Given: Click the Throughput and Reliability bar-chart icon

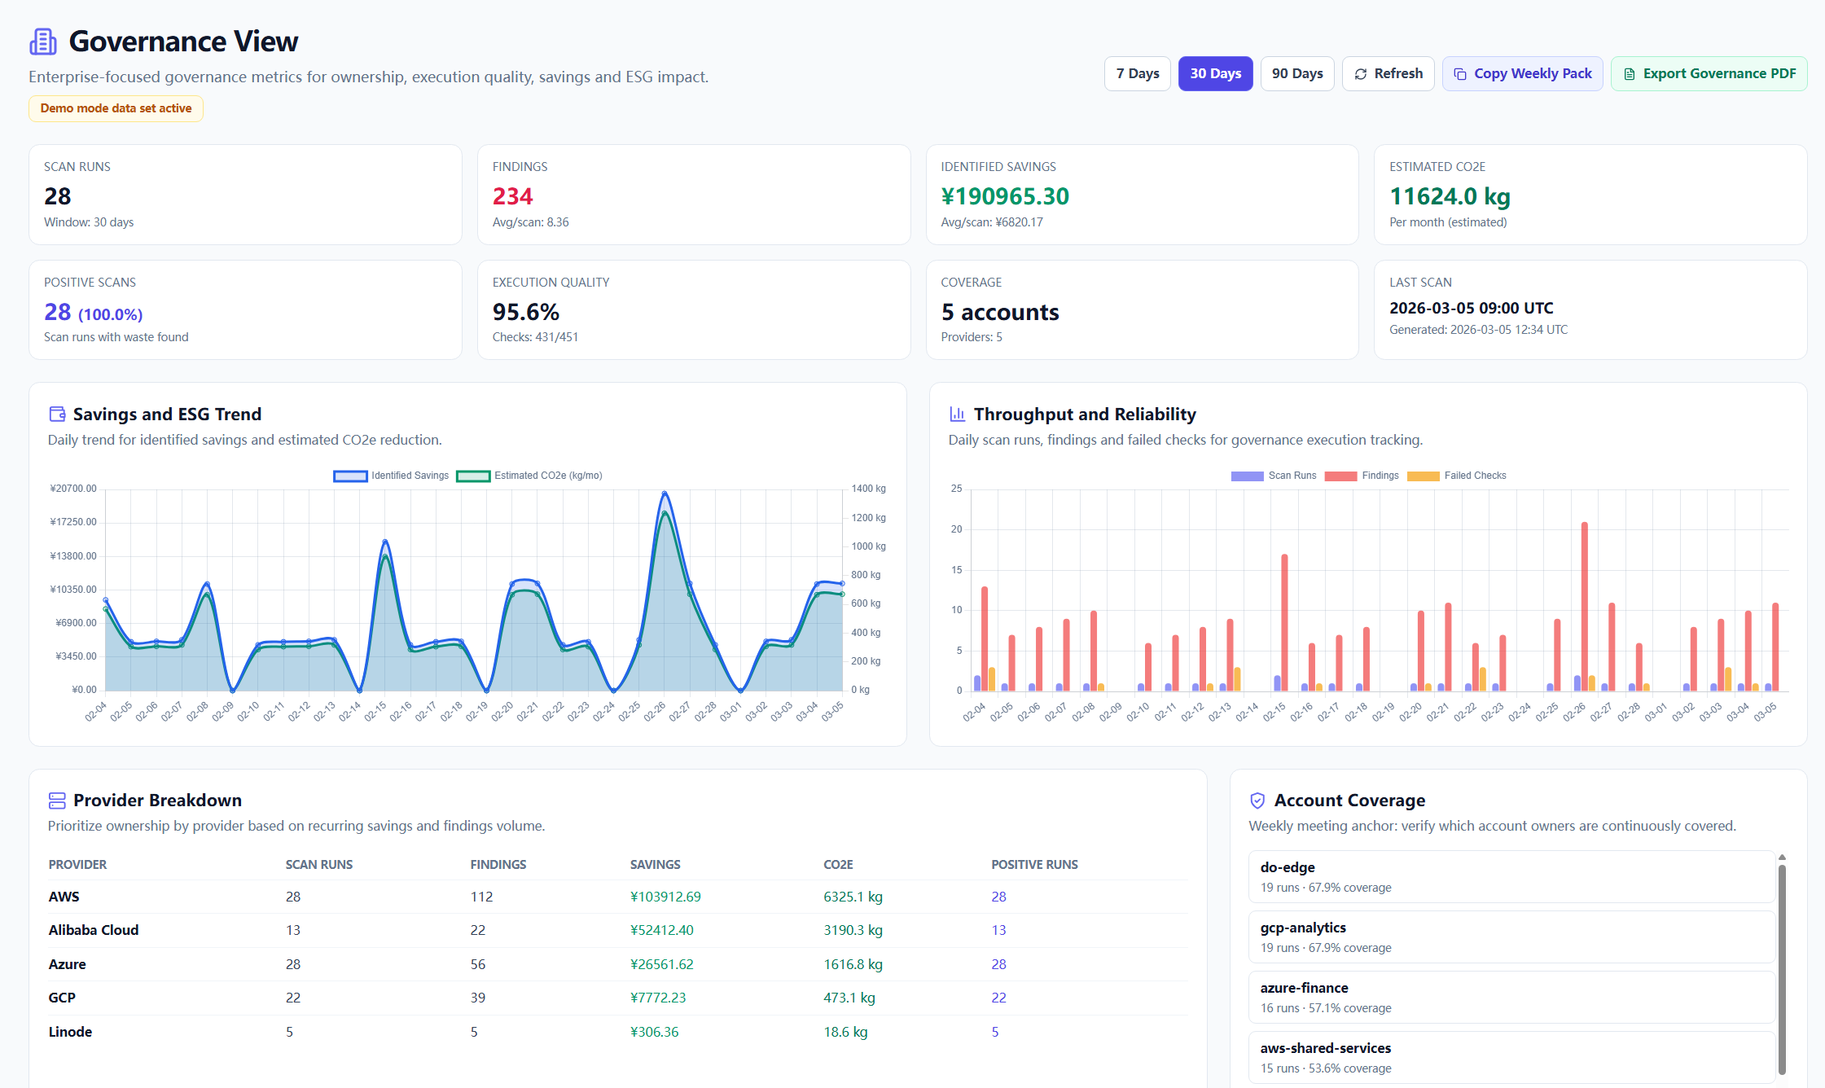Looking at the screenshot, I should [957, 414].
